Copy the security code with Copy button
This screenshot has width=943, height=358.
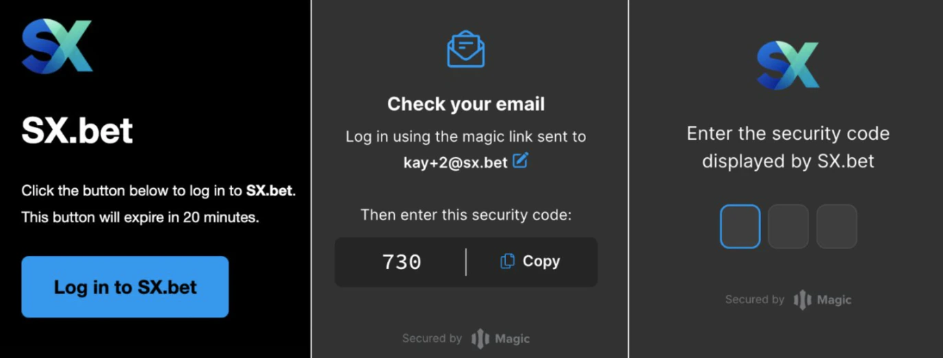pyautogui.click(x=531, y=261)
